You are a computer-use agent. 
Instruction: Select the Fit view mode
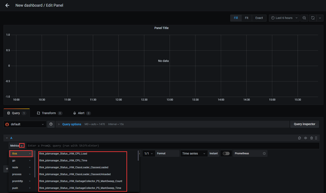247,18
